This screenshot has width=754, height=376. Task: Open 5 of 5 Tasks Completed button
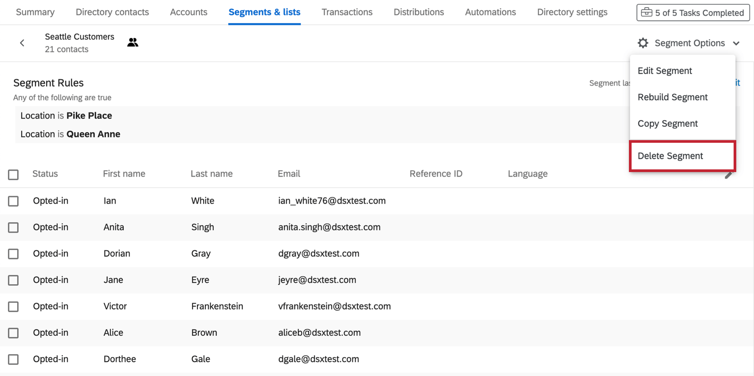[x=693, y=12]
